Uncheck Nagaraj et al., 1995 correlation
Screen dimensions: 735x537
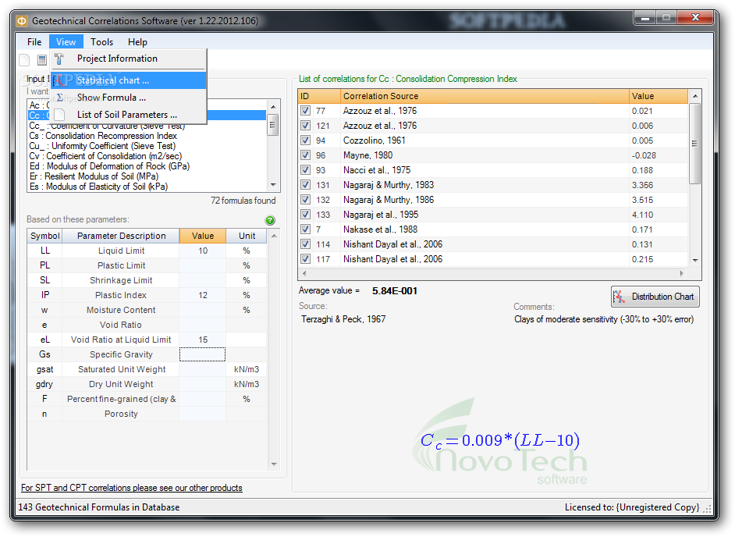[306, 215]
